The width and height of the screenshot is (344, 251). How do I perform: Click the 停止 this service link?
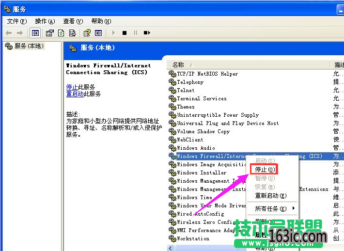(x=72, y=87)
